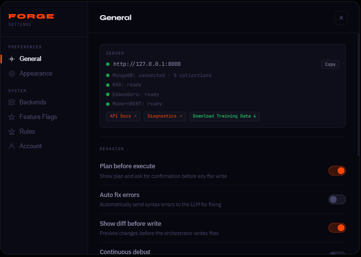
Task: Click the RAG: ready status line
Action: 127,85
